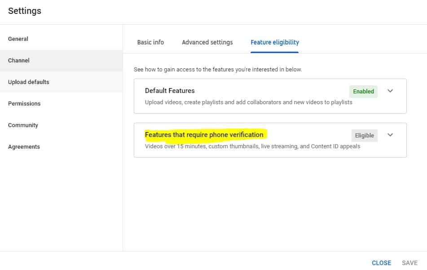Expand the phone verification features chevron
This screenshot has height=270, width=427.
[390, 135]
